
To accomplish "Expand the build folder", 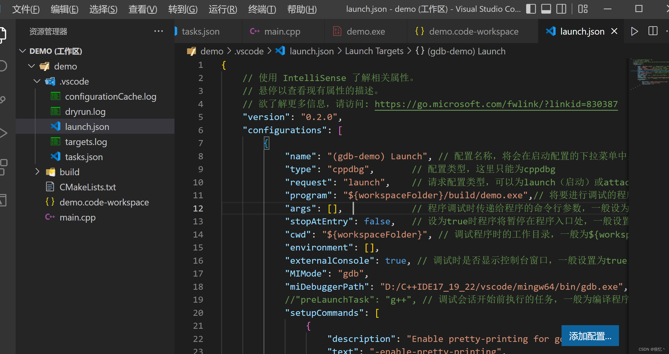I will (38, 172).
